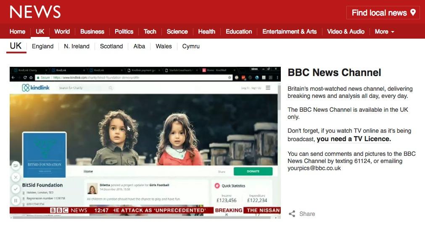Image resolution: width=425 pixels, height=226 pixels.
Task: Click the Search for Charity field
Action: click(x=85, y=88)
